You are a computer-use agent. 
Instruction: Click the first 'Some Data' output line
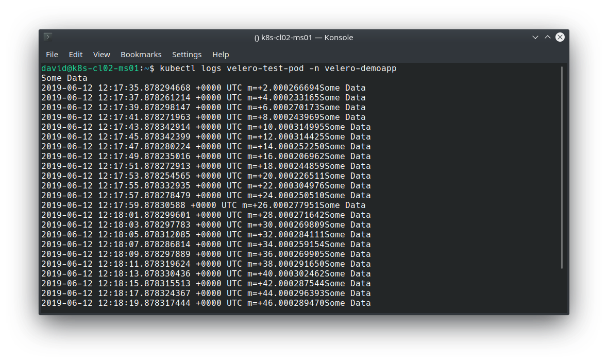64,78
